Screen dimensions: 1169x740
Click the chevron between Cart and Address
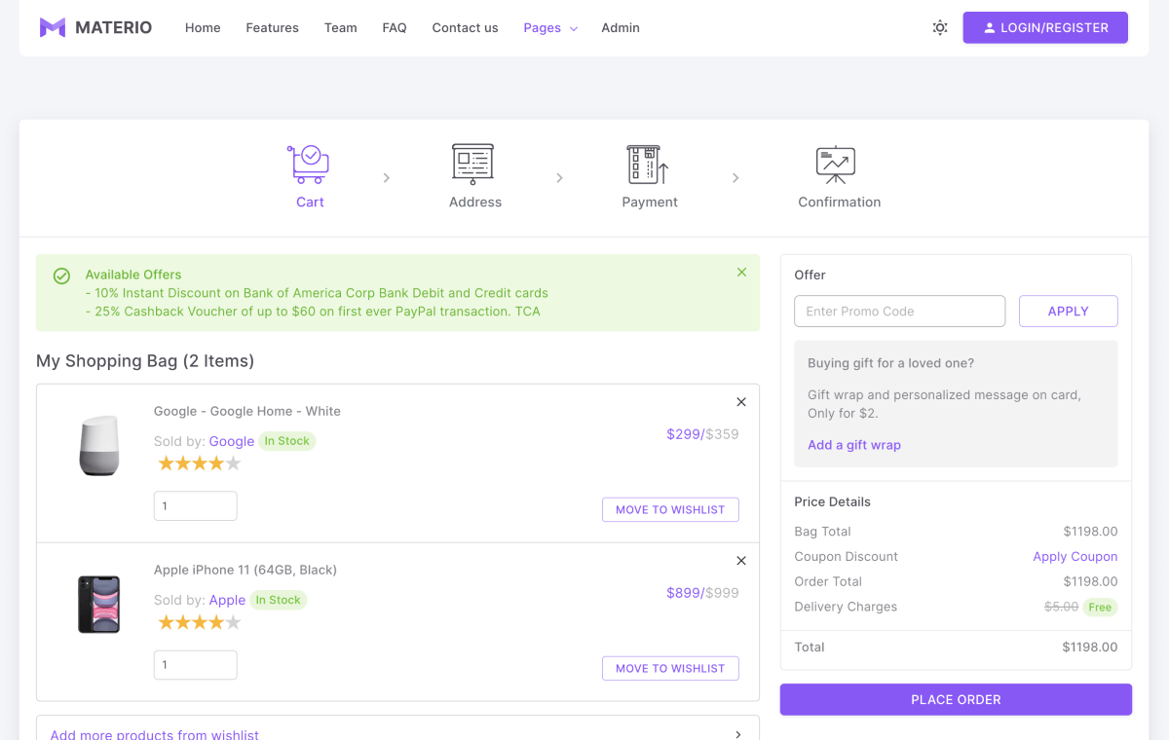387,178
